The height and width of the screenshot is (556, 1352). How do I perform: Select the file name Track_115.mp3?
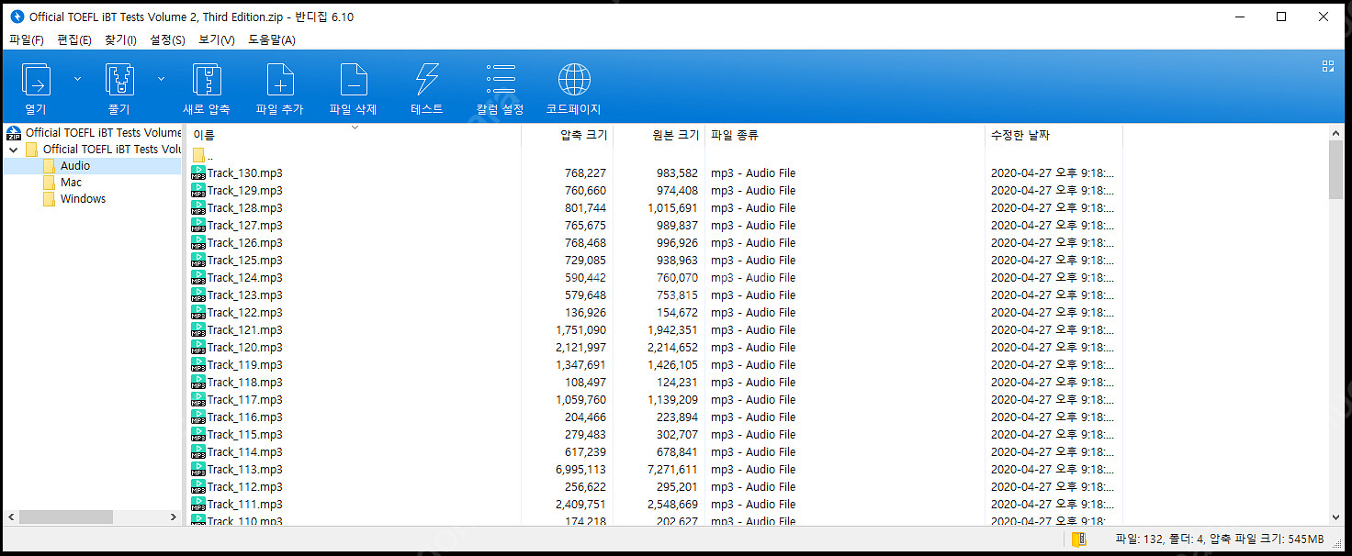245,435
